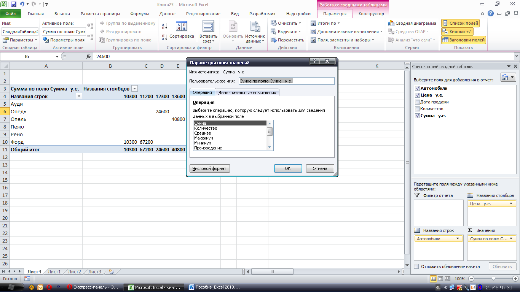Check the Дата продажи field checkbox

coord(418,102)
